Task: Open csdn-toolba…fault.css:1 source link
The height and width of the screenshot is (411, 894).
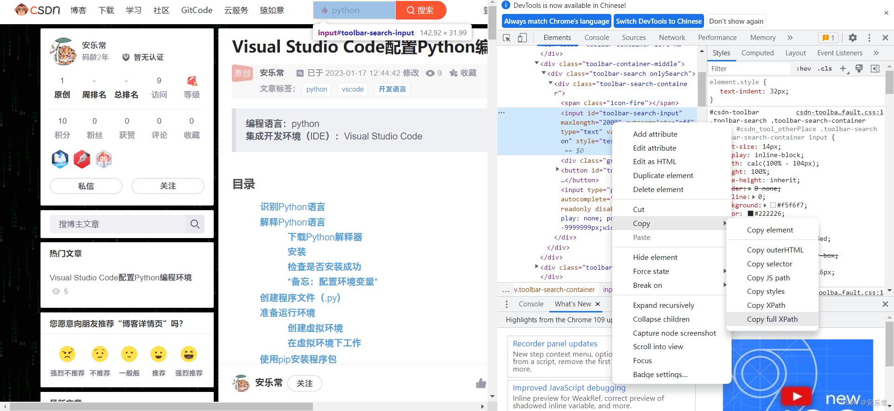Action: tap(840, 112)
